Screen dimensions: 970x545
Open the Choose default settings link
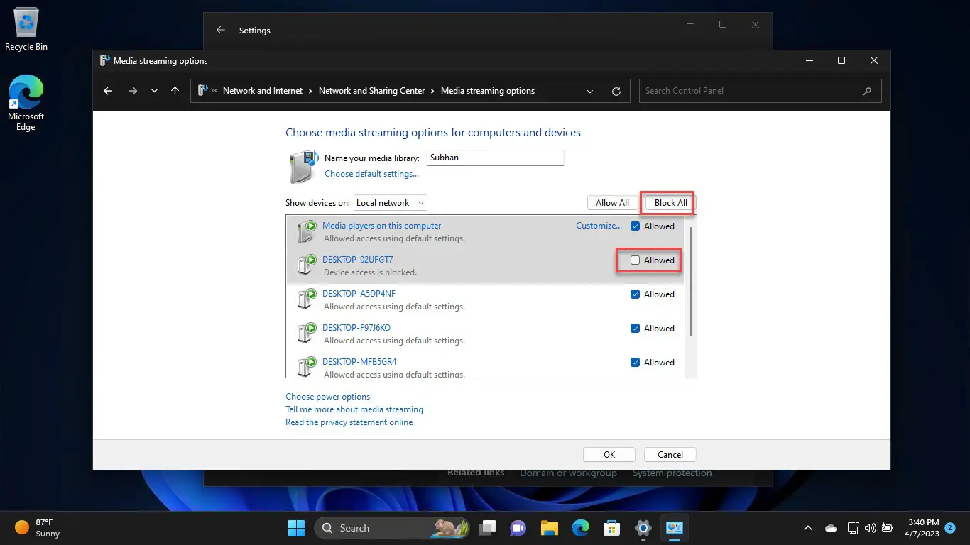[x=371, y=174]
